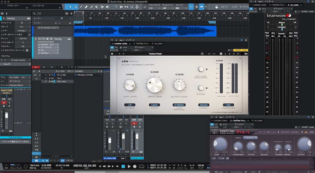Add a track with the plus icon

tap(71, 13)
